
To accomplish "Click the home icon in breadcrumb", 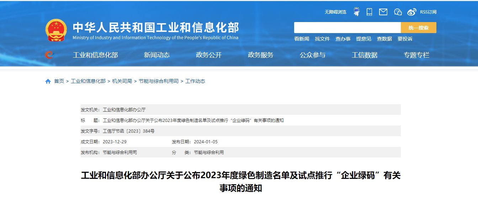I will point(48,81).
